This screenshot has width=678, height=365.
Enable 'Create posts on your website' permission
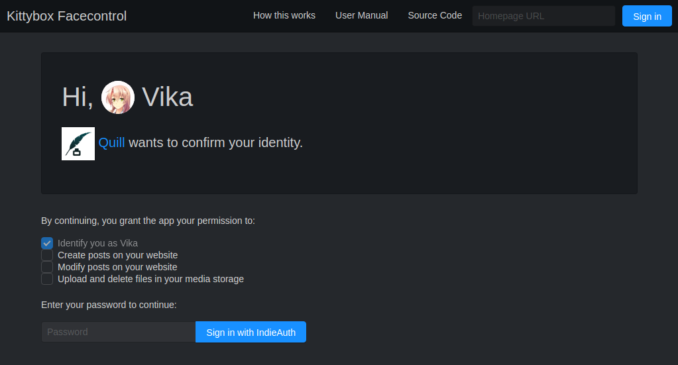(x=47, y=255)
